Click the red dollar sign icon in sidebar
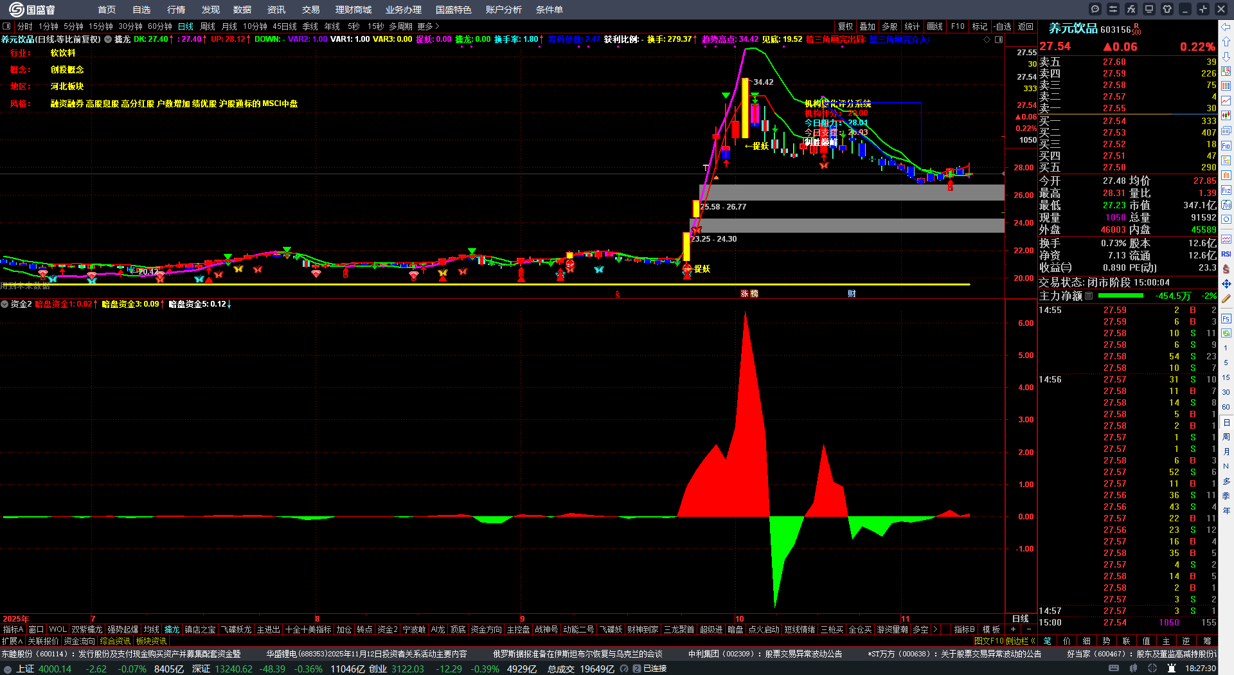 (x=1226, y=269)
